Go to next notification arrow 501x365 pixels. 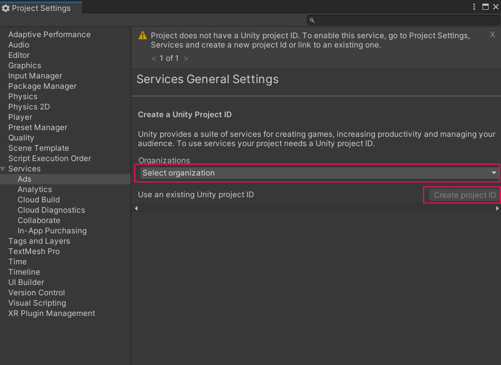coord(185,59)
